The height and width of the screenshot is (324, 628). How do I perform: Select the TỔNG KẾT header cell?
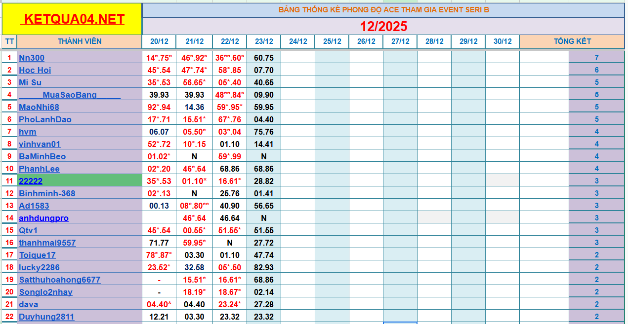572,41
